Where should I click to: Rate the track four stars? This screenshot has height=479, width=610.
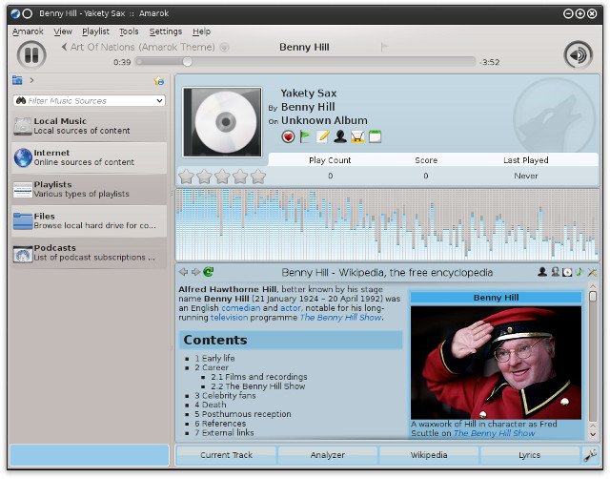240,177
